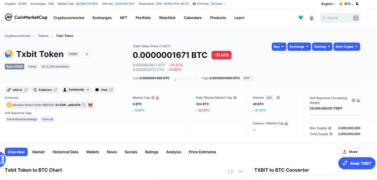Open the Exchange dropdown
Image resolution: width=377 pixels, height=180 pixels.
(x=299, y=47)
